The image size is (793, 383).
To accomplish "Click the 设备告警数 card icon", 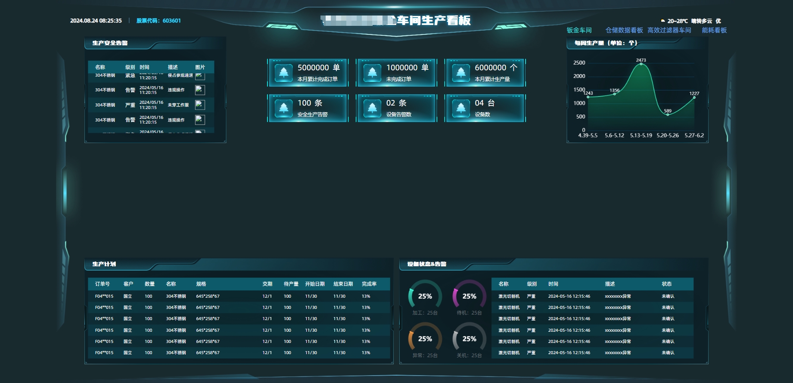I will point(372,108).
